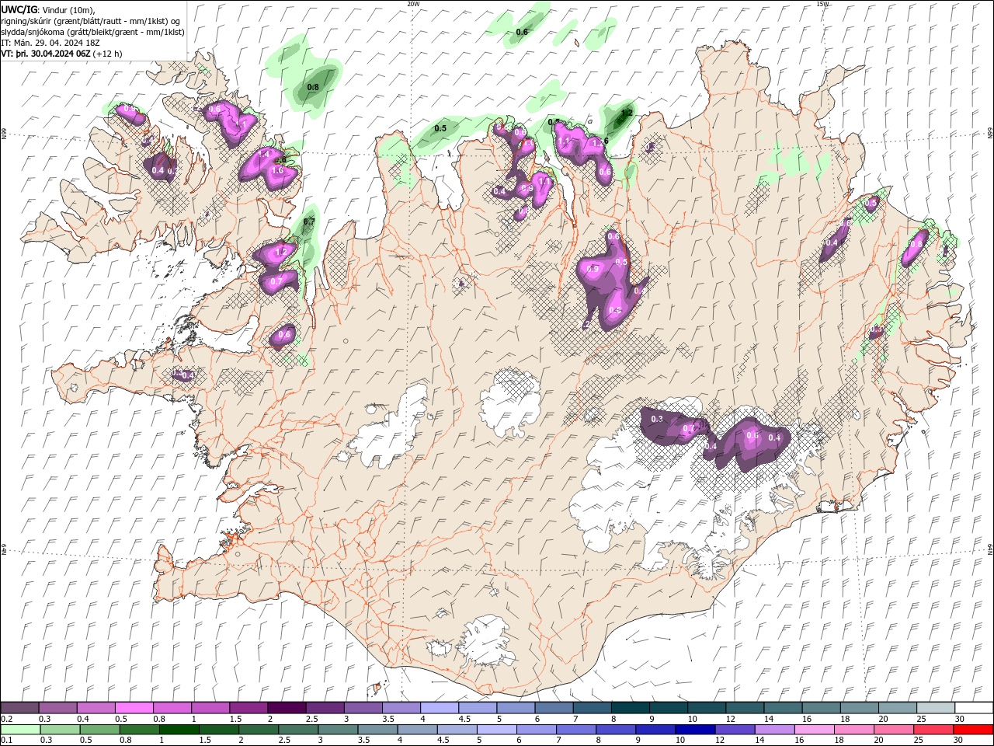Image resolution: width=994 pixels, height=746 pixels.
Task: Click the 1.6 value in Westfjords snow area
Action: (x=277, y=170)
